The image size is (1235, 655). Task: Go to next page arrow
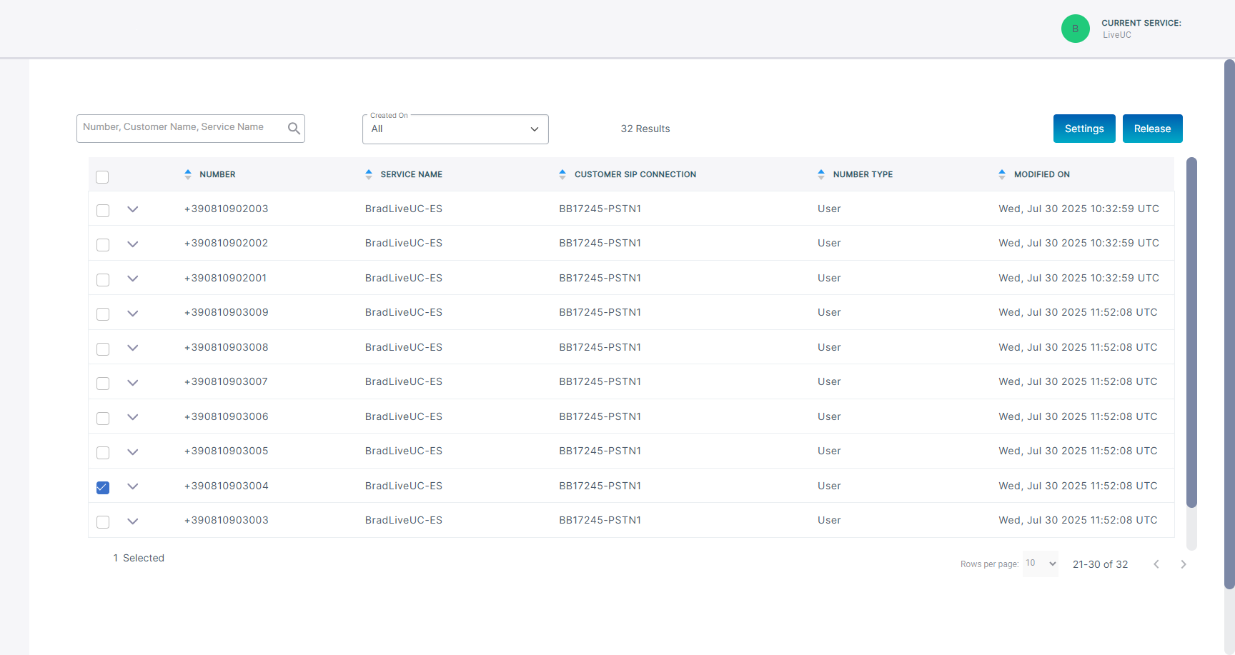[1184, 564]
